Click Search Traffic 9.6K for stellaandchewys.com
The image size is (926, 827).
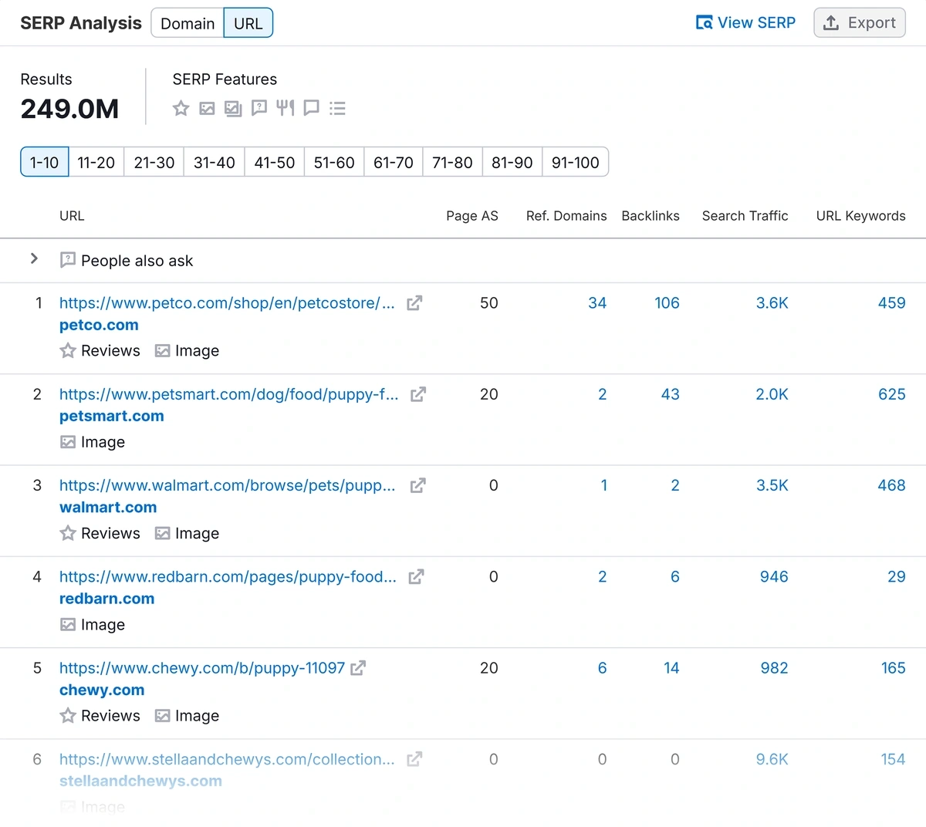[772, 759]
